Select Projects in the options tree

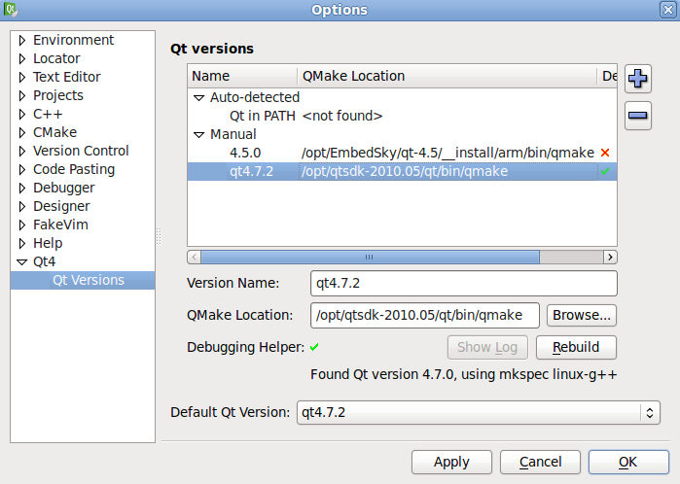(x=58, y=95)
